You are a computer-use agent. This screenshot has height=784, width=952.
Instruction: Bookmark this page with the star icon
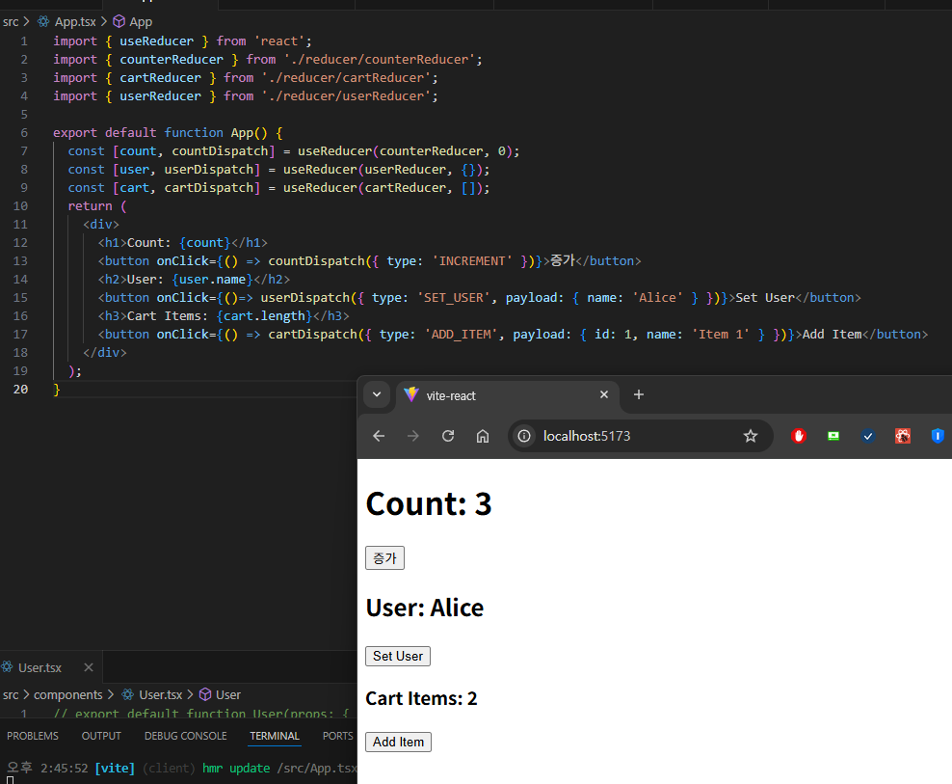coord(751,436)
